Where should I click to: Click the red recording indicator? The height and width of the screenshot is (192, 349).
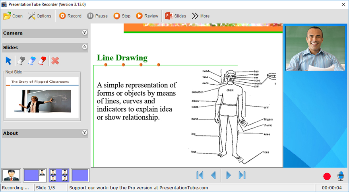(x=327, y=176)
